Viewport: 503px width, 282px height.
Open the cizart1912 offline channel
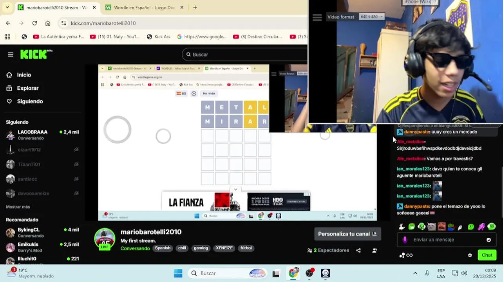tap(42, 150)
